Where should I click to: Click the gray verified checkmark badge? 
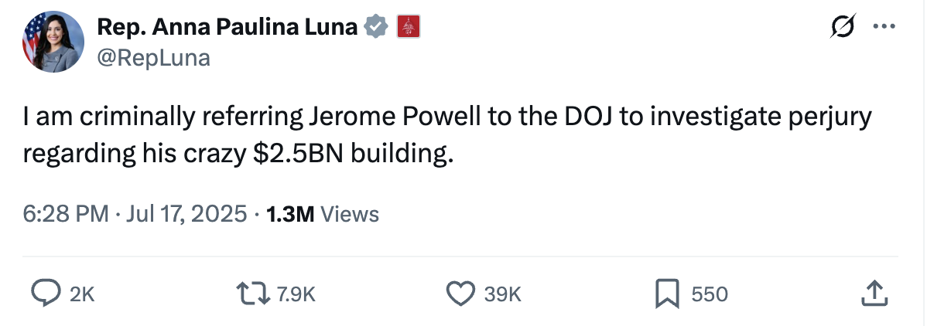coord(376,28)
